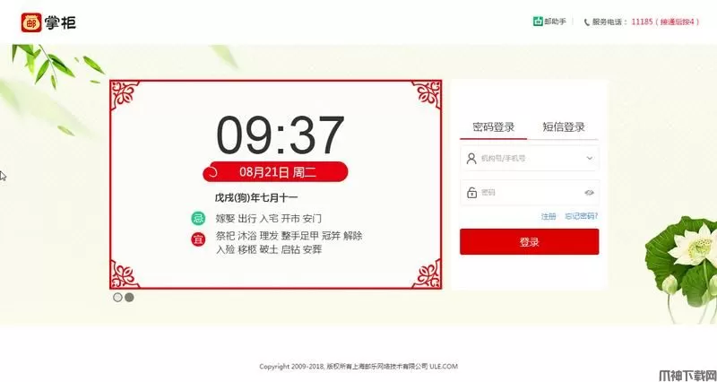Click the user profile icon in account field

(x=471, y=159)
